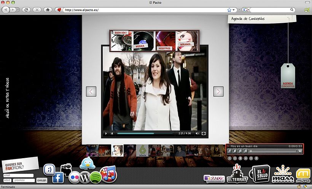Open the Música menu tile
The image size is (312, 189).
(x=143, y=41)
